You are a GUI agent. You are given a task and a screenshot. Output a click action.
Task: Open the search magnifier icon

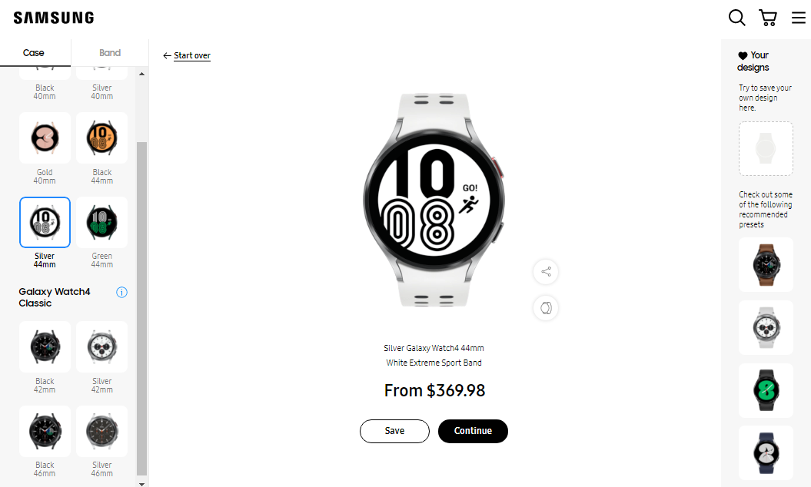pyautogui.click(x=736, y=18)
